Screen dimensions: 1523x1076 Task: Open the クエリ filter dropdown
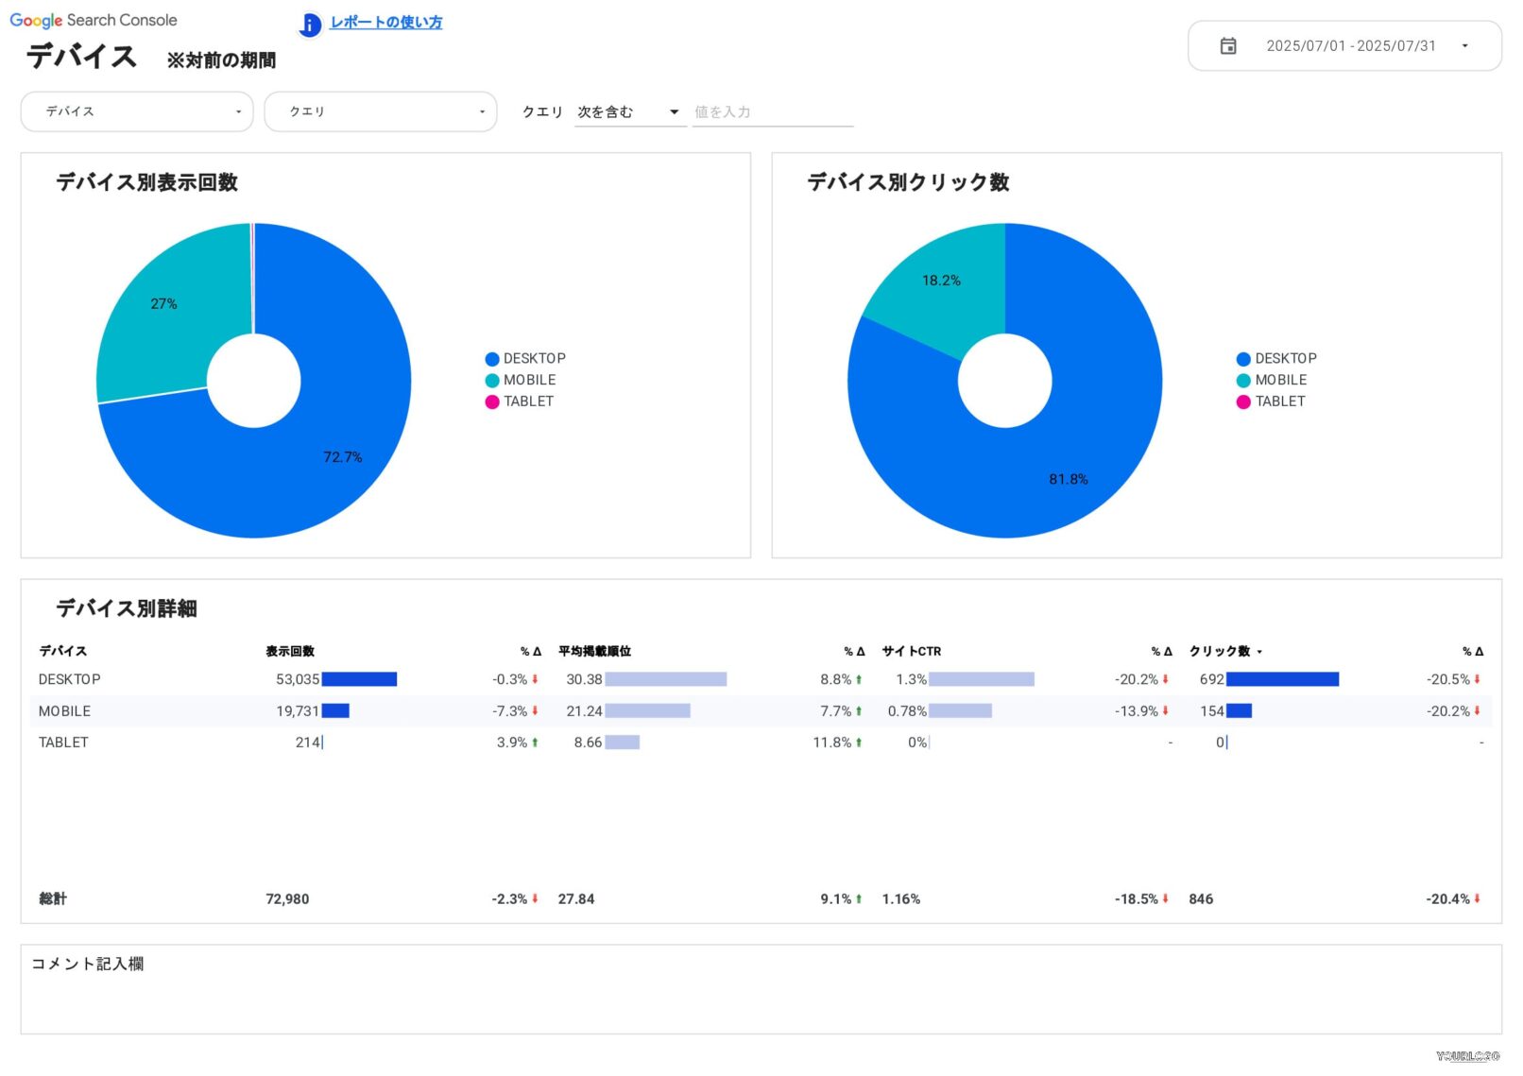coord(381,111)
